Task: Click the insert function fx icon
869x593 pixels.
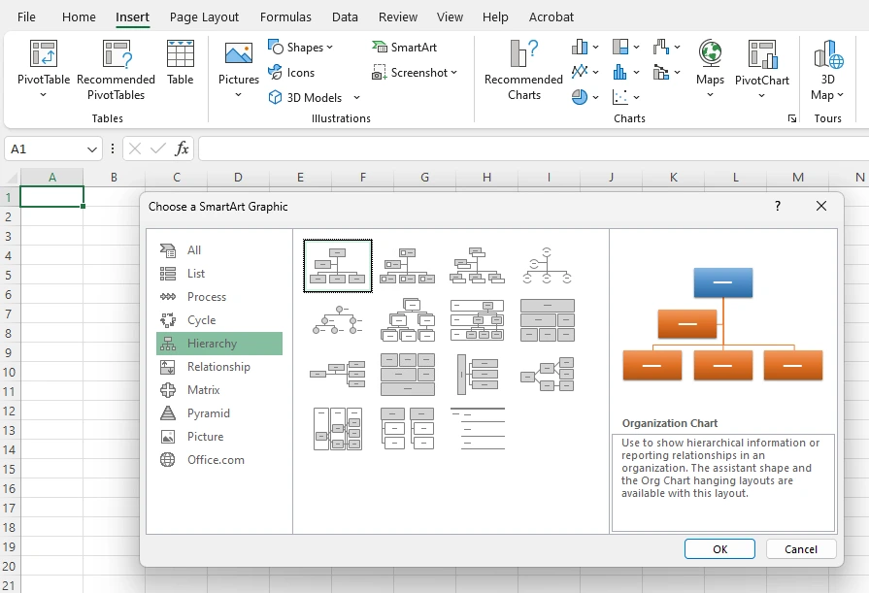Action: coord(182,148)
